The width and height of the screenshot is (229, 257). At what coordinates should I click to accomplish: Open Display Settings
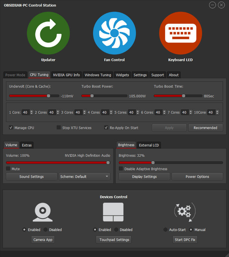tap(144, 176)
